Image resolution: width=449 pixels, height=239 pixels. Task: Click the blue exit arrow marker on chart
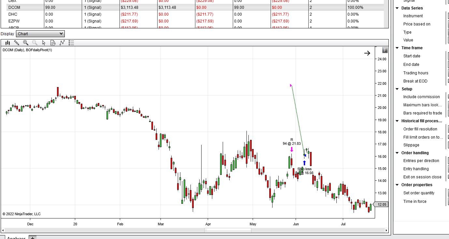(x=304, y=163)
